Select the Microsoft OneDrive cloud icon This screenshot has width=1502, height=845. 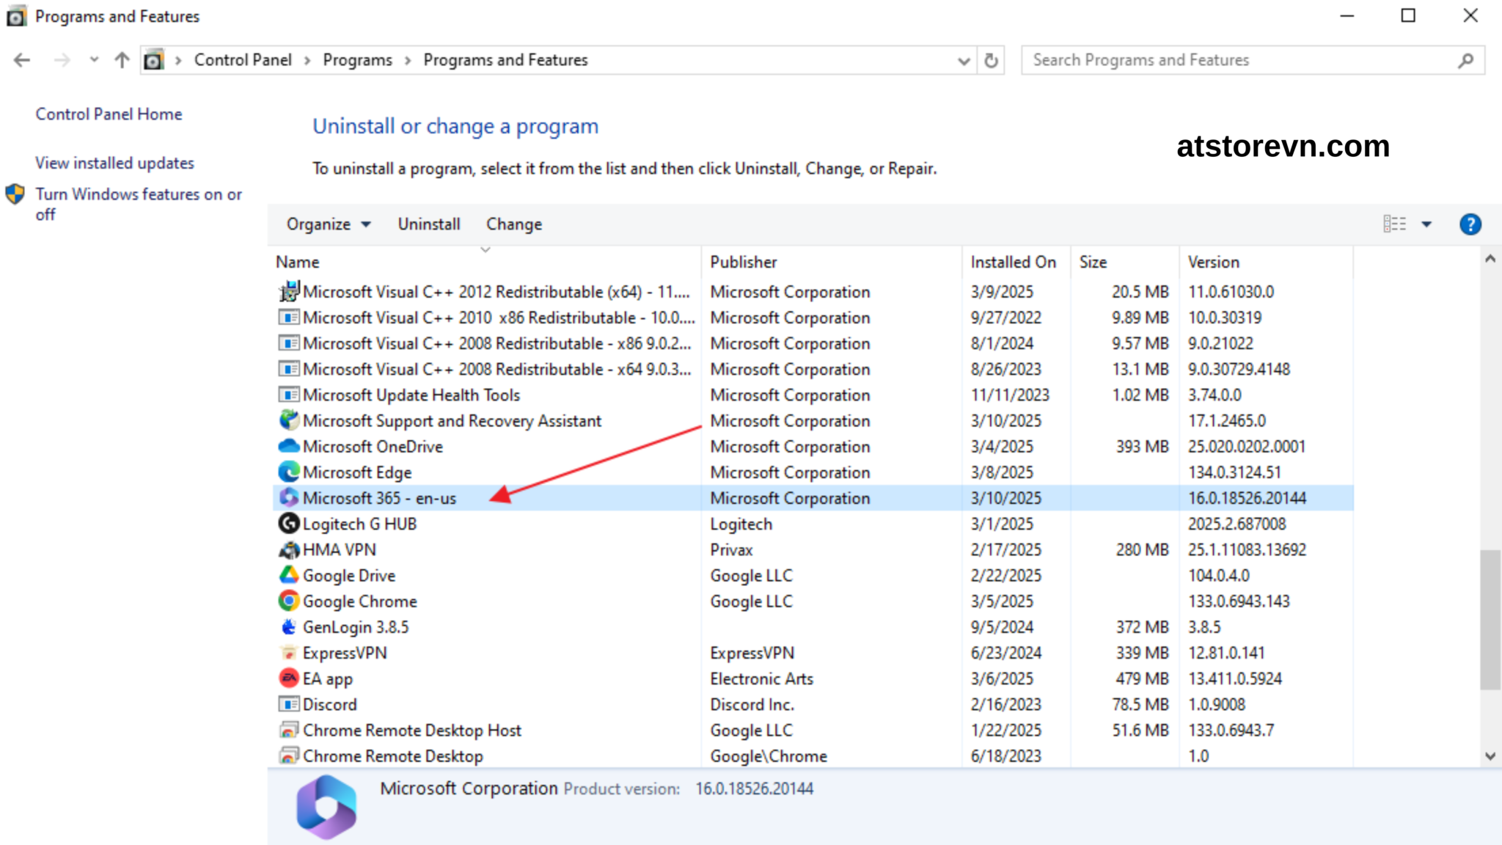[289, 446]
